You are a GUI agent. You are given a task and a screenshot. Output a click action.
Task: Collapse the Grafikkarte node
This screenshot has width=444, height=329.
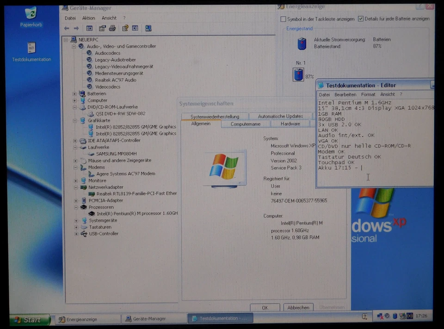[x=75, y=120]
